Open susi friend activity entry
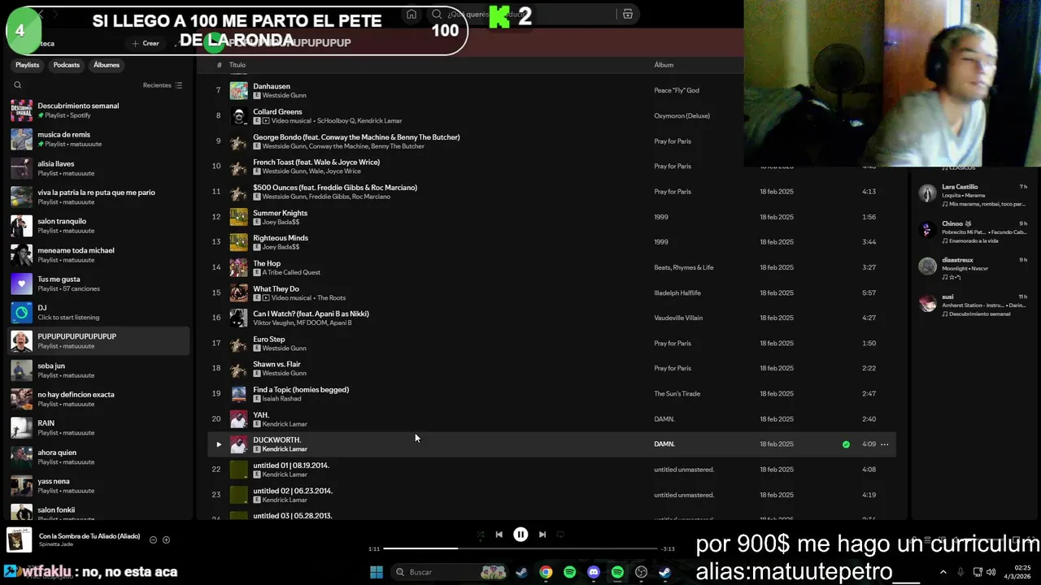The width and height of the screenshot is (1041, 585). 973,305
